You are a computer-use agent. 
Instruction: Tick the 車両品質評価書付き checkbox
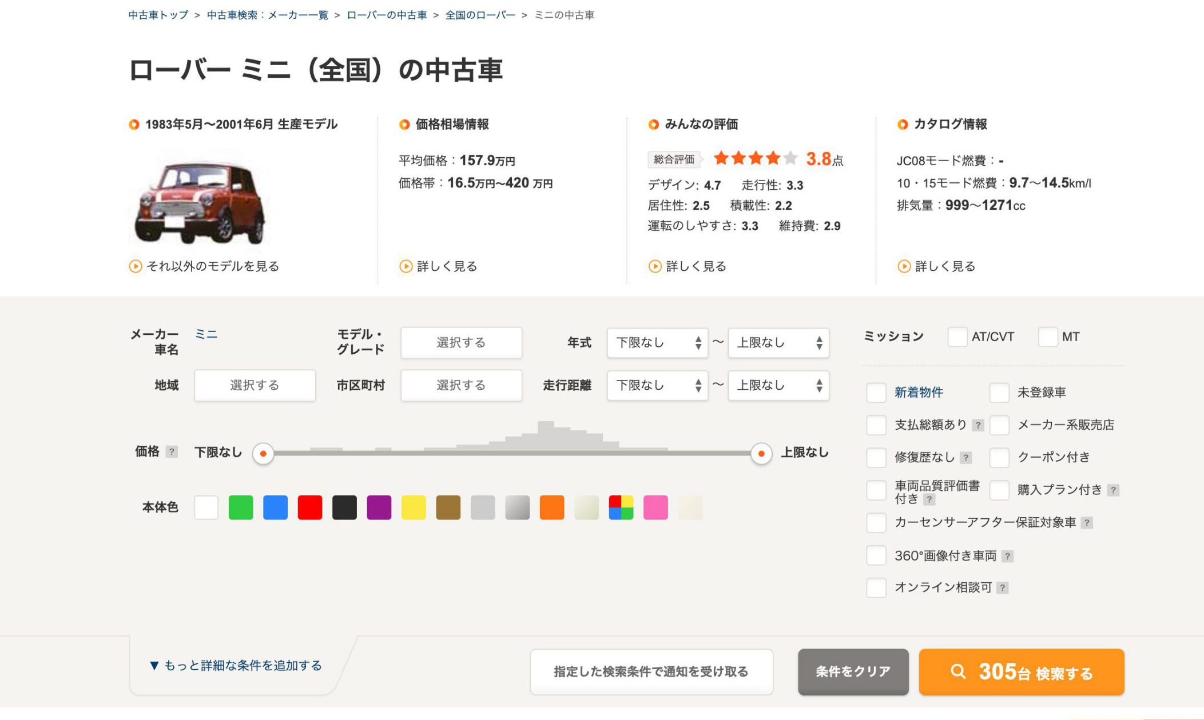pos(876,490)
